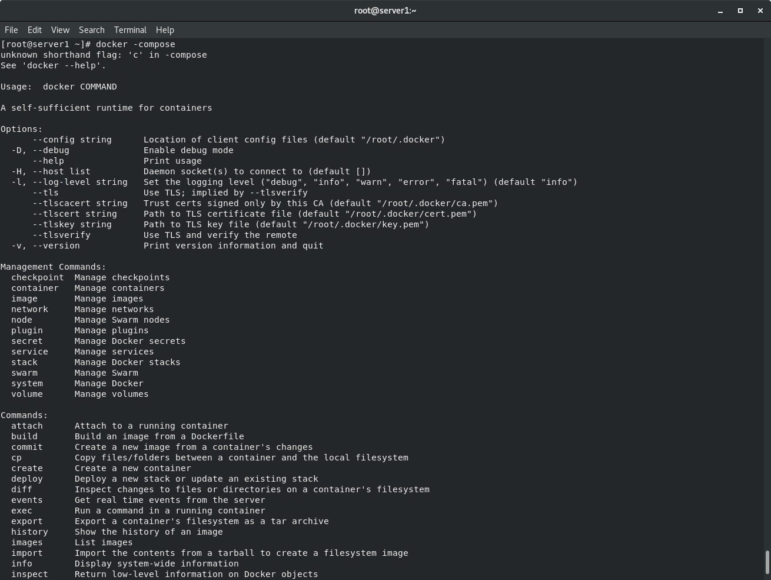Click the '-l, --log-level string' option

click(x=69, y=182)
